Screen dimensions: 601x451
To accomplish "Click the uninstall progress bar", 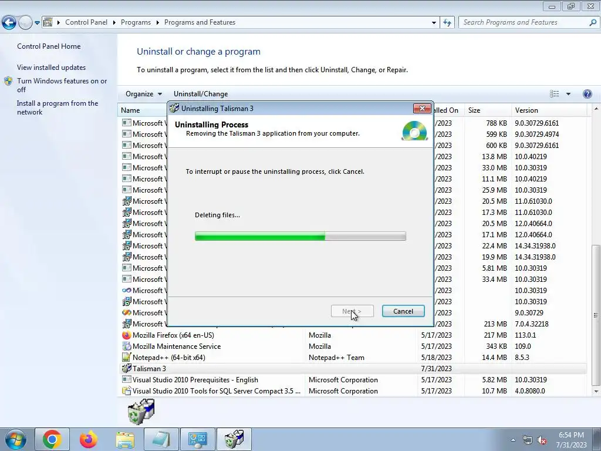I will (x=300, y=236).
